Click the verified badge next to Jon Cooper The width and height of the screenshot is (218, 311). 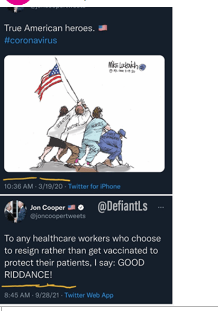(x=81, y=208)
